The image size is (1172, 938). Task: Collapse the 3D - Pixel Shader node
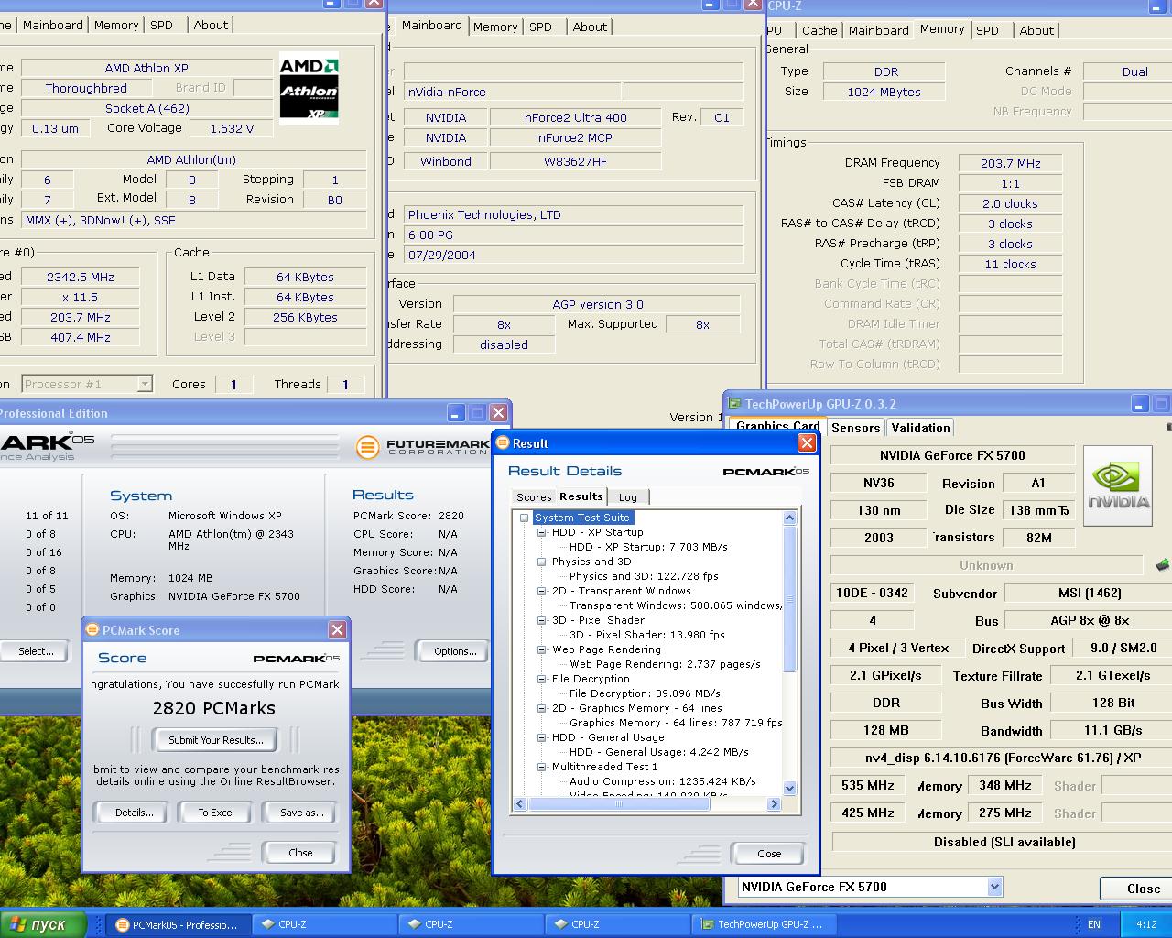(542, 620)
